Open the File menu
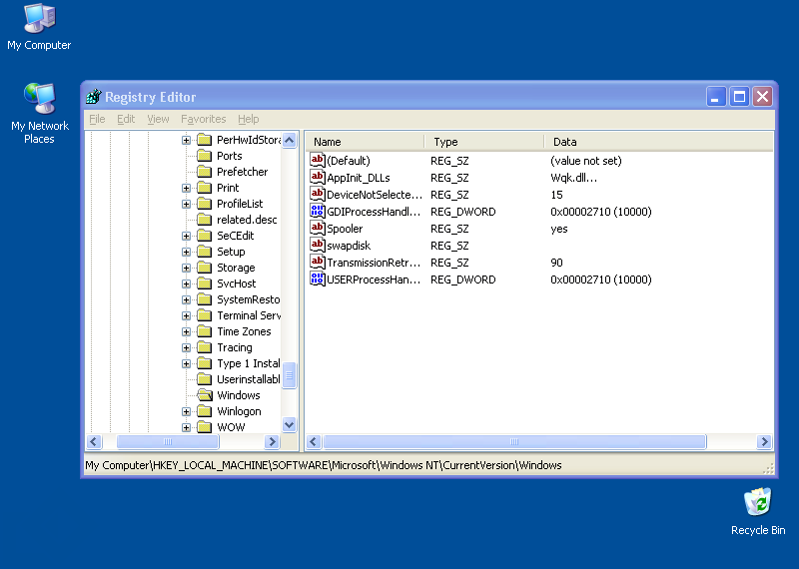 pyautogui.click(x=97, y=119)
